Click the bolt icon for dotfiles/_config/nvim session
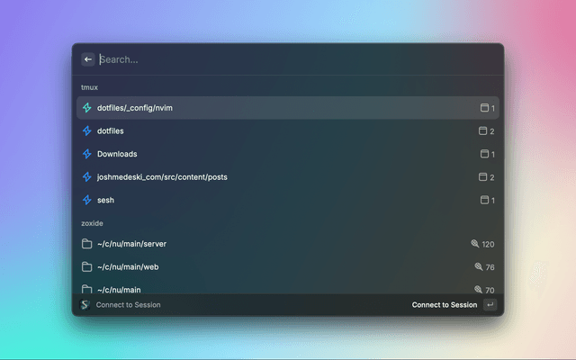 tap(87, 108)
